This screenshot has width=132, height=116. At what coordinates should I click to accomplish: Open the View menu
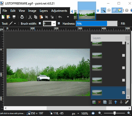22,11
